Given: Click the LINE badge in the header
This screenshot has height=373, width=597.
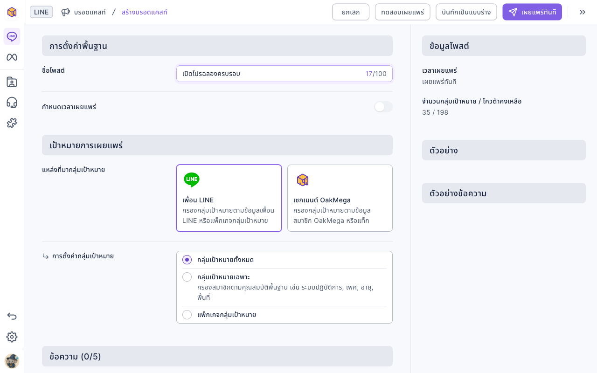Looking at the screenshot, I should click(x=42, y=12).
